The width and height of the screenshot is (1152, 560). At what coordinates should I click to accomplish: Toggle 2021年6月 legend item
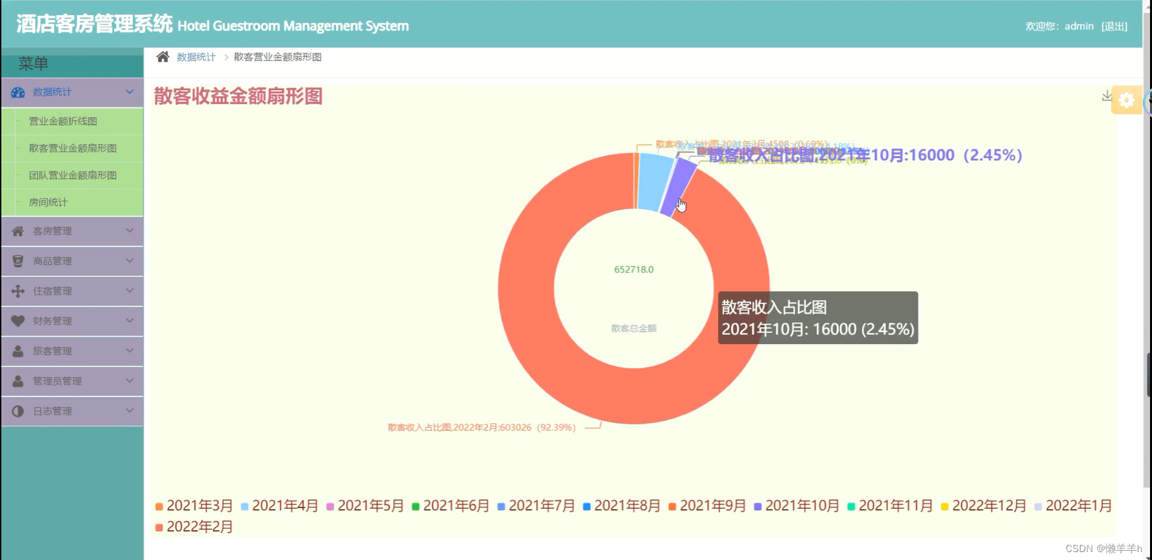(x=450, y=506)
